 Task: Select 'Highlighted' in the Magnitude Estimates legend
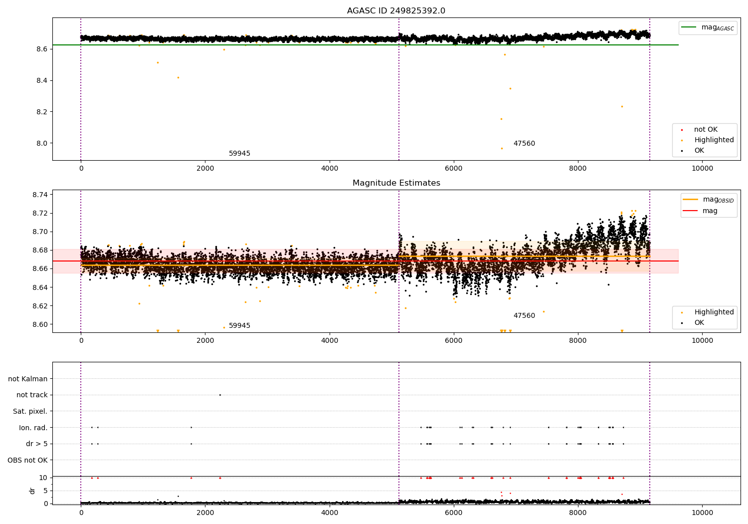coord(714,312)
